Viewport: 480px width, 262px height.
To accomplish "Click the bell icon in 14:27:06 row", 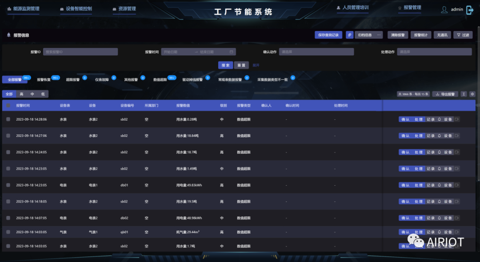I will coord(439,136).
